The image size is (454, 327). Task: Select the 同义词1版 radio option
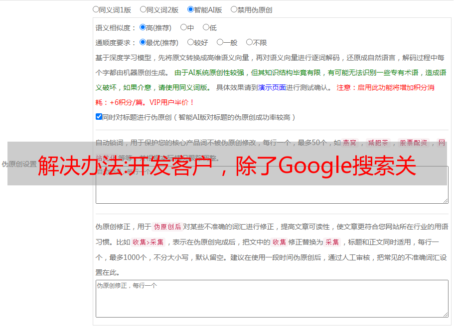point(96,9)
